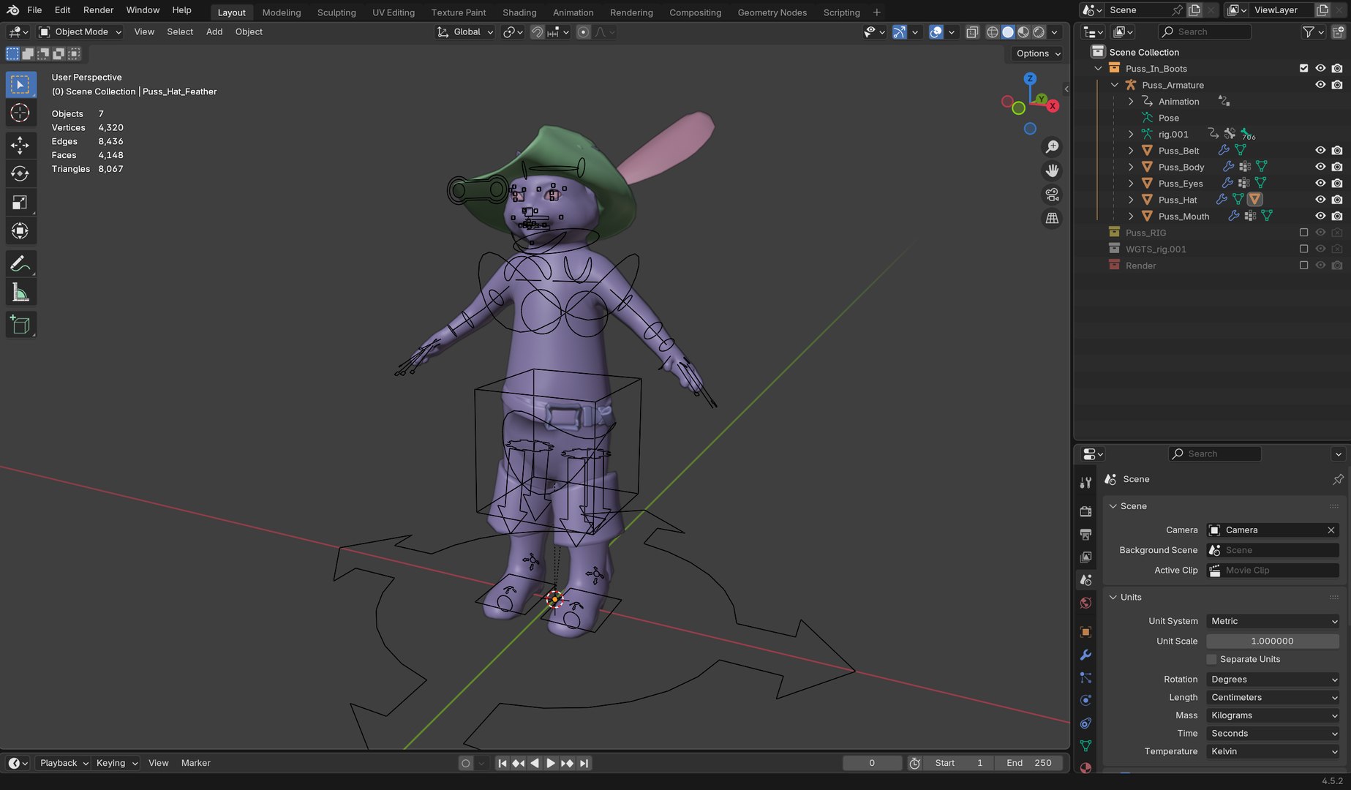Viewport: 1351px width, 790px height.
Task: Switch to rendered viewport shading
Action: point(1039,32)
